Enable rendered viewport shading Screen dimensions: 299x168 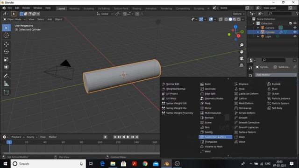(239, 20)
